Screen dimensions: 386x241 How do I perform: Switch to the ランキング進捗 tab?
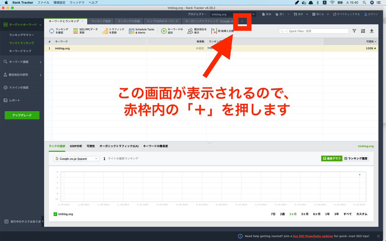(x=101, y=21)
